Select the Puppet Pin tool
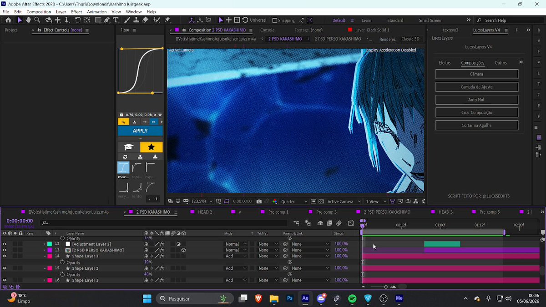Image resolution: width=546 pixels, height=307 pixels. (x=167, y=20)
